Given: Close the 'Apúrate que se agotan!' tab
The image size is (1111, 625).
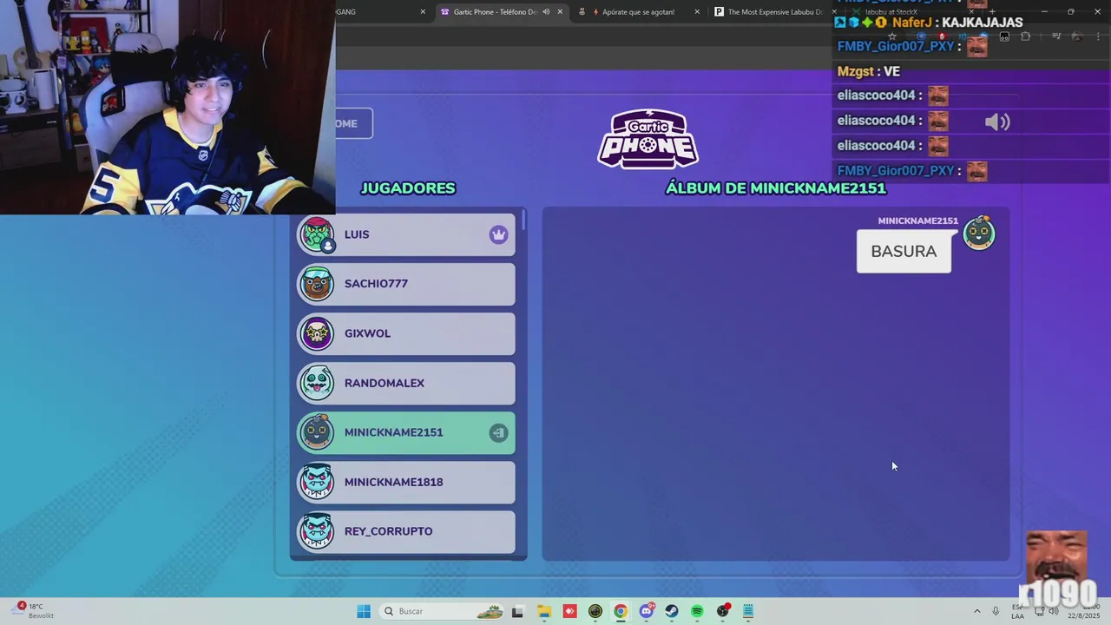Looking at the screenshot, I should pos(697,12).
